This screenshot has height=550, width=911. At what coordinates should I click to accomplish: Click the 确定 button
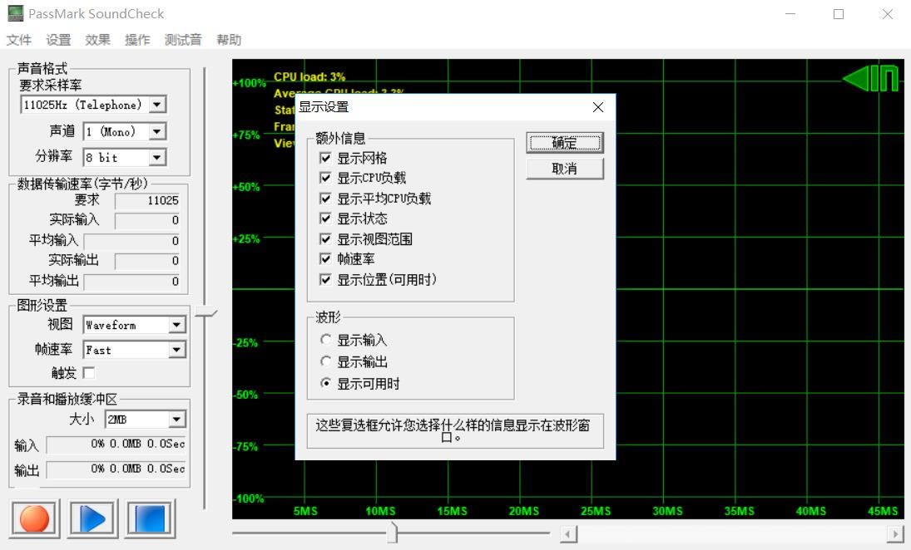pos(565,143)
